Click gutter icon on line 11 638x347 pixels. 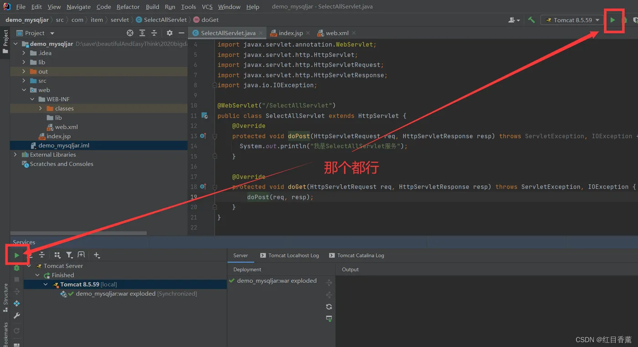point(204,116)
